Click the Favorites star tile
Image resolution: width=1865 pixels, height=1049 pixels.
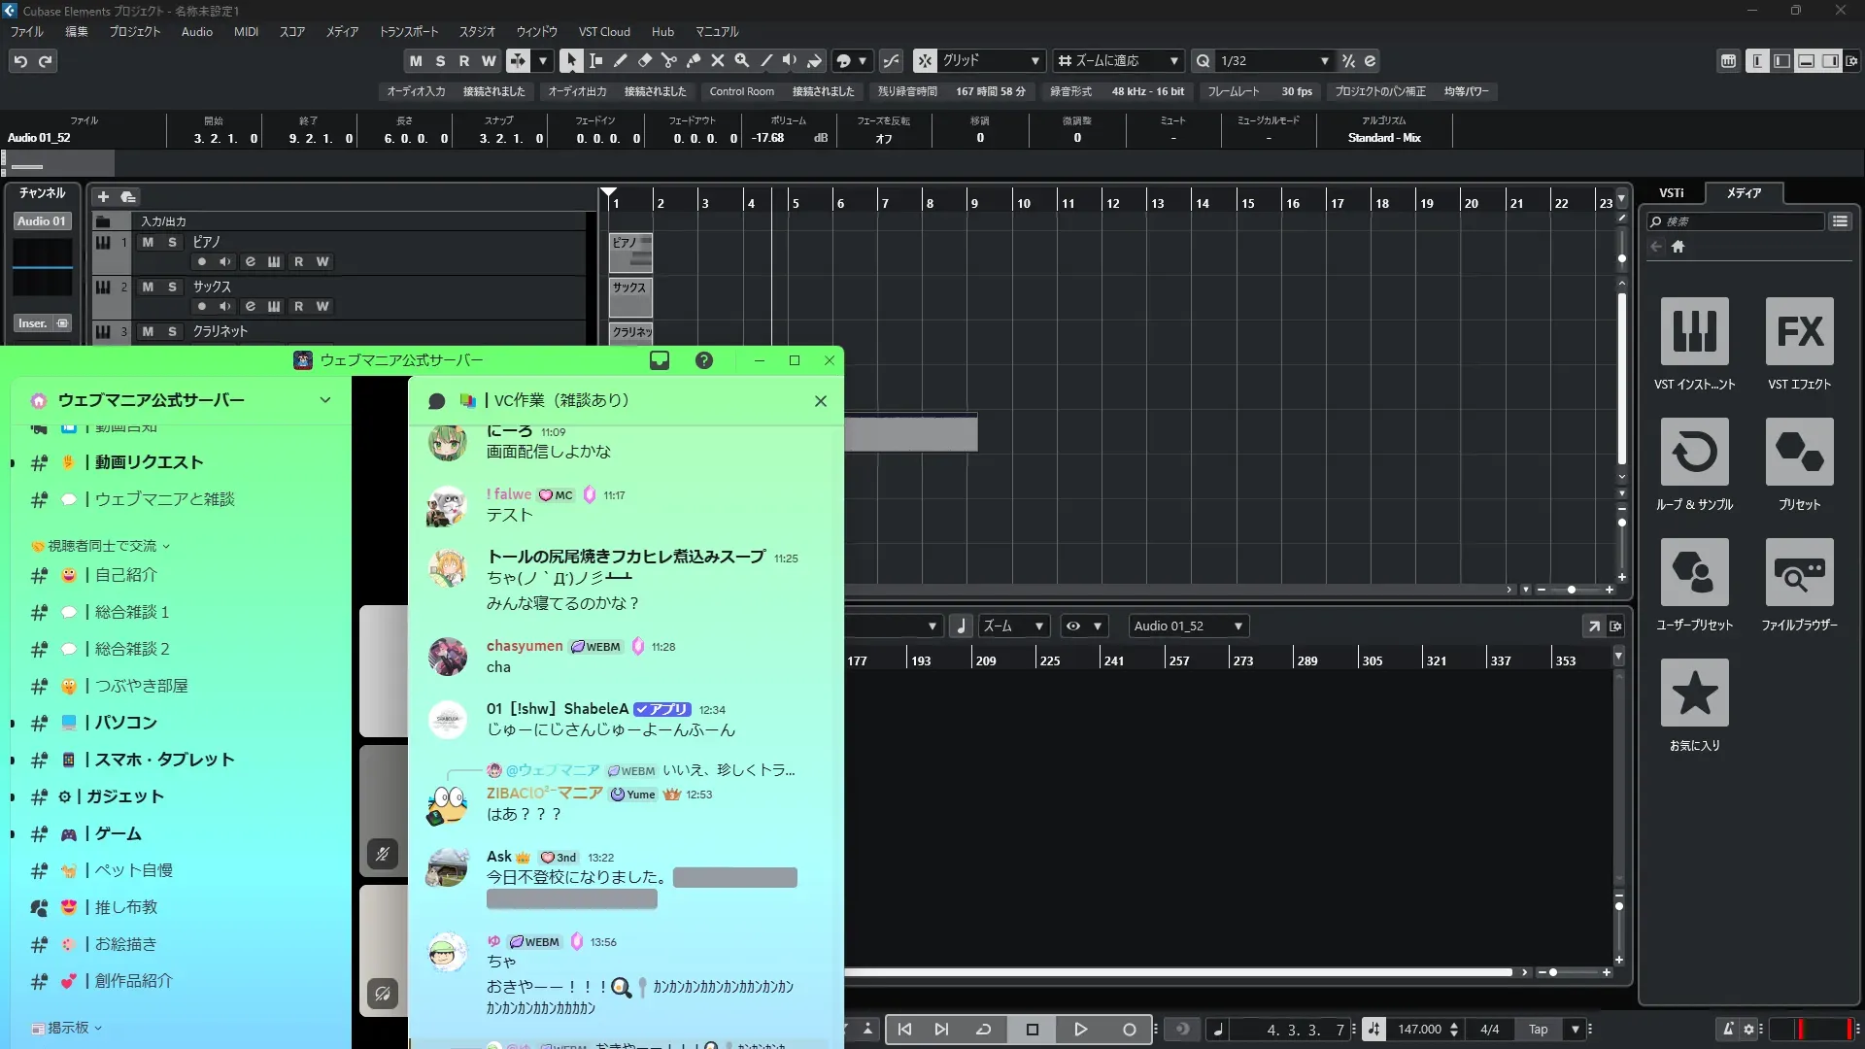pos(1694,694)
